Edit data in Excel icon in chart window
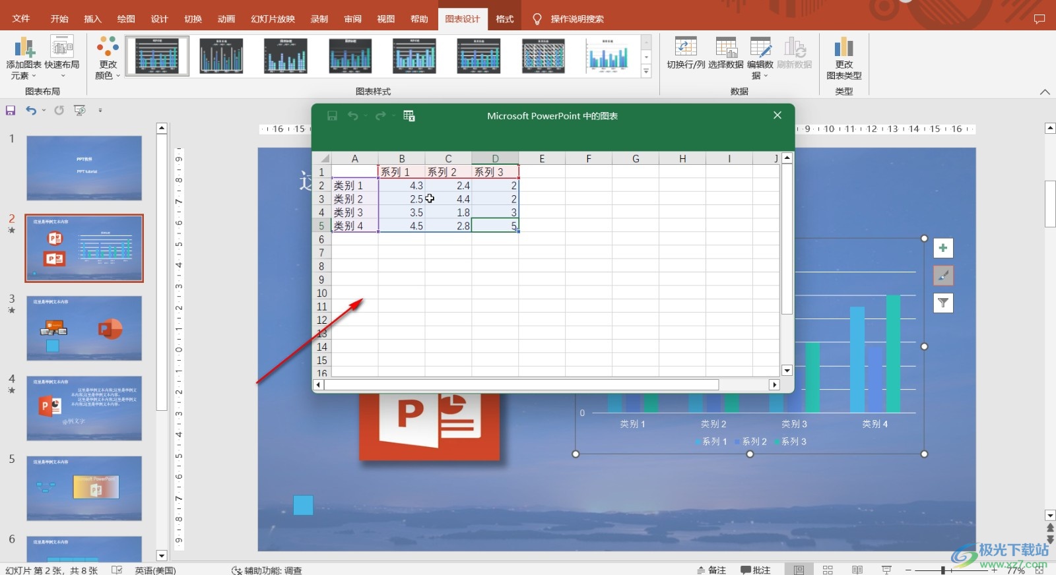This screenshot has height=575, width=1056. pyautogui.click(x=409, y=116)
